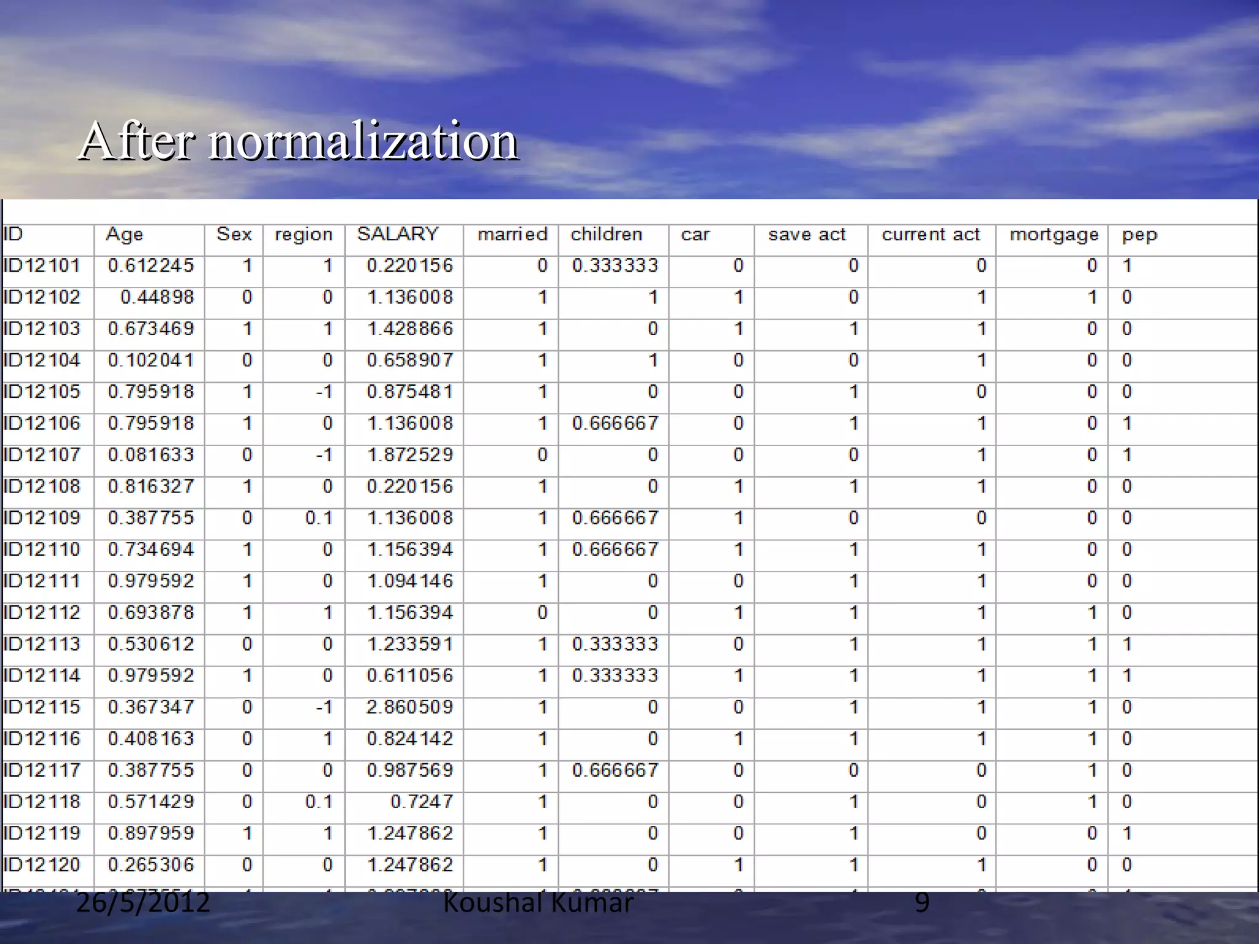This screenshot has height=944, width=1259.
Task: Select the region column header
Action: [x=304, y=235]
